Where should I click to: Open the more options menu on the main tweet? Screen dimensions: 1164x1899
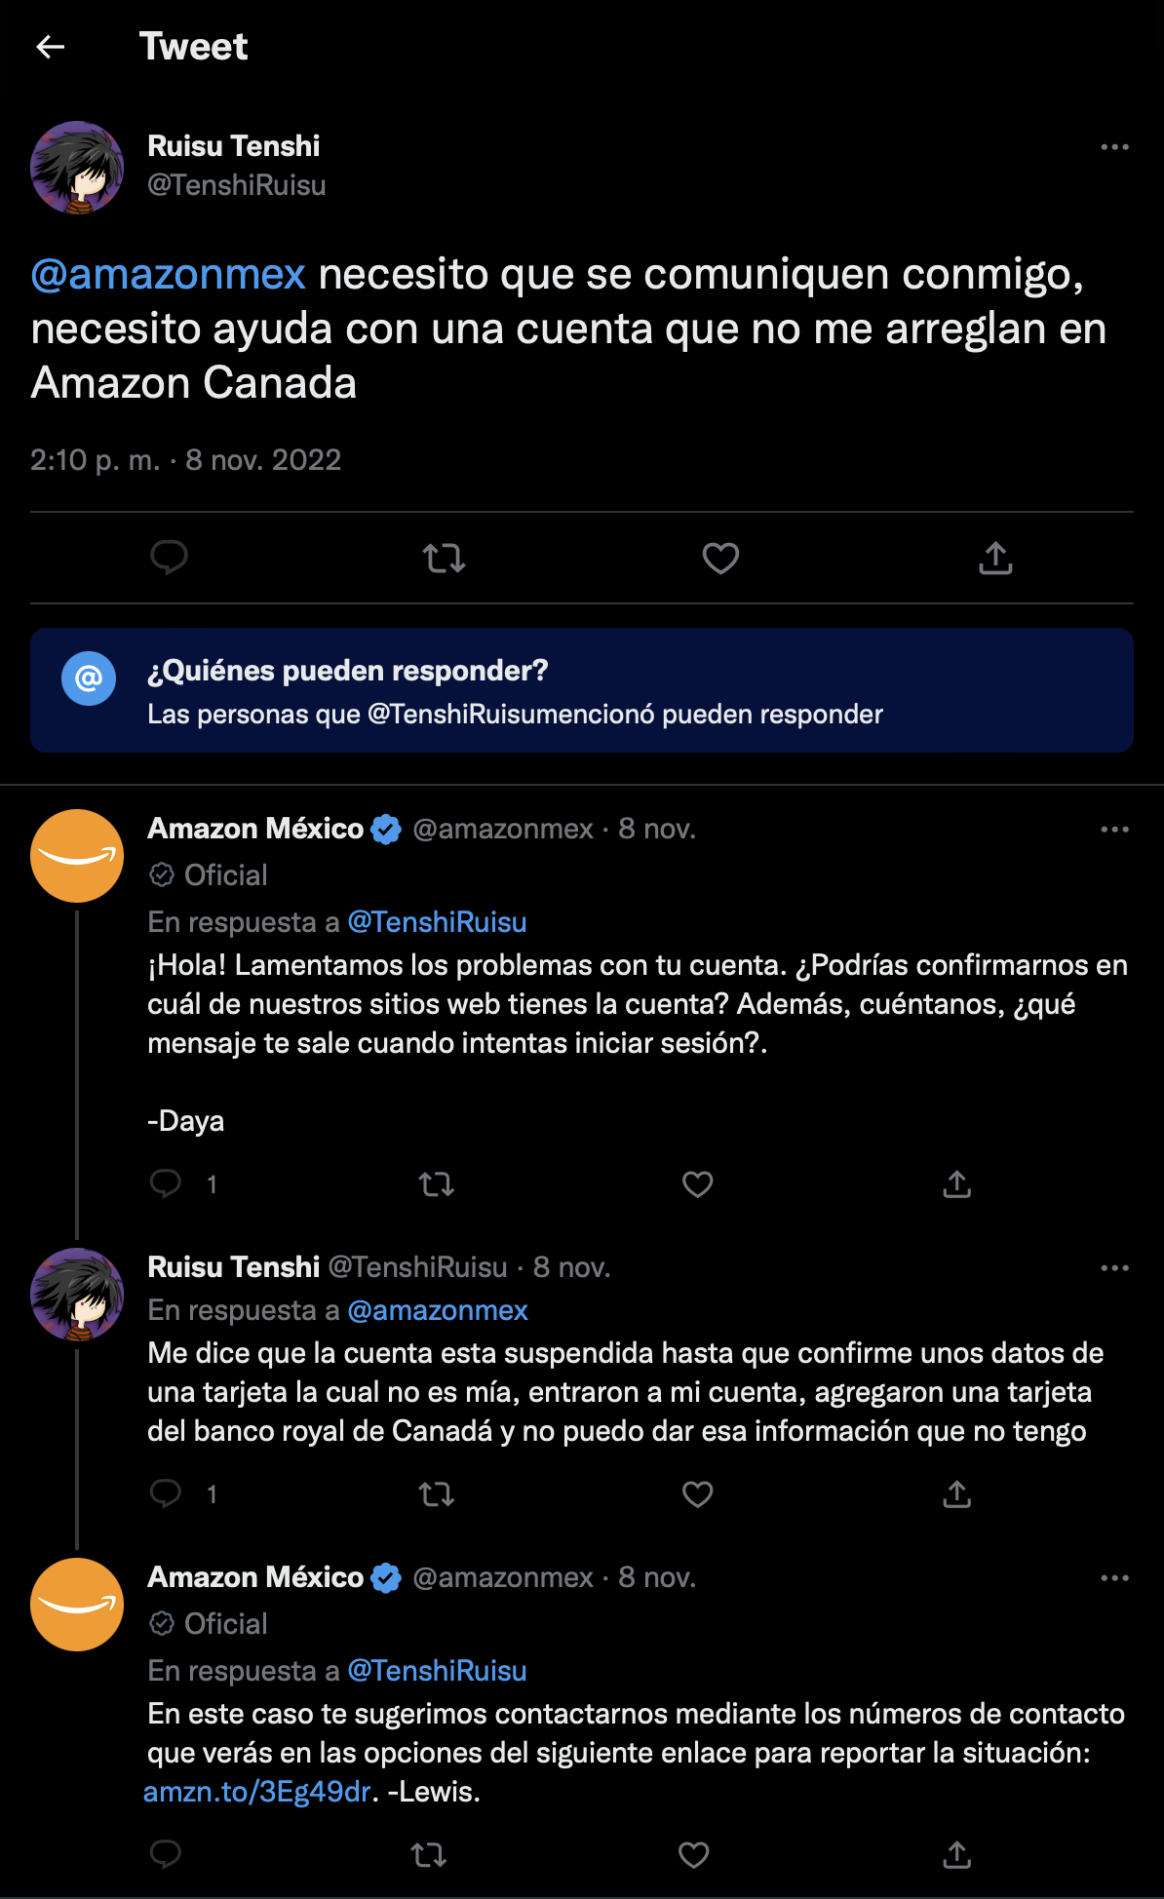[x=1112, y=146]
